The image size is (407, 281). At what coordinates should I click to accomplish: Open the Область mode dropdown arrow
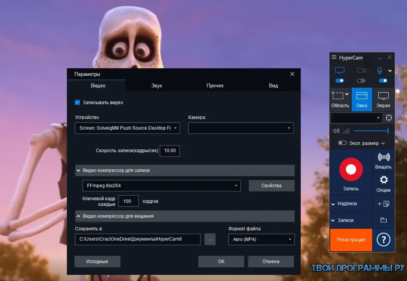click(x=347, y=94)
